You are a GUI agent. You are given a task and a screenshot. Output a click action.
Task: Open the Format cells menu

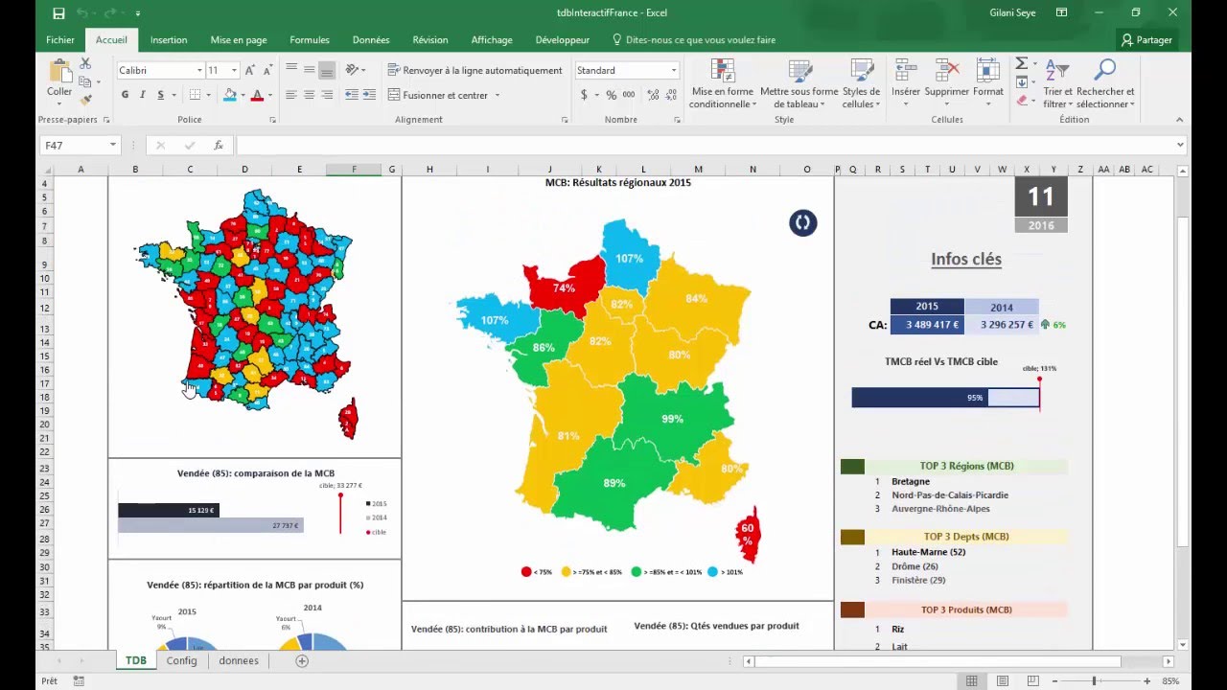pyautogui.click(x=988, y=83)
